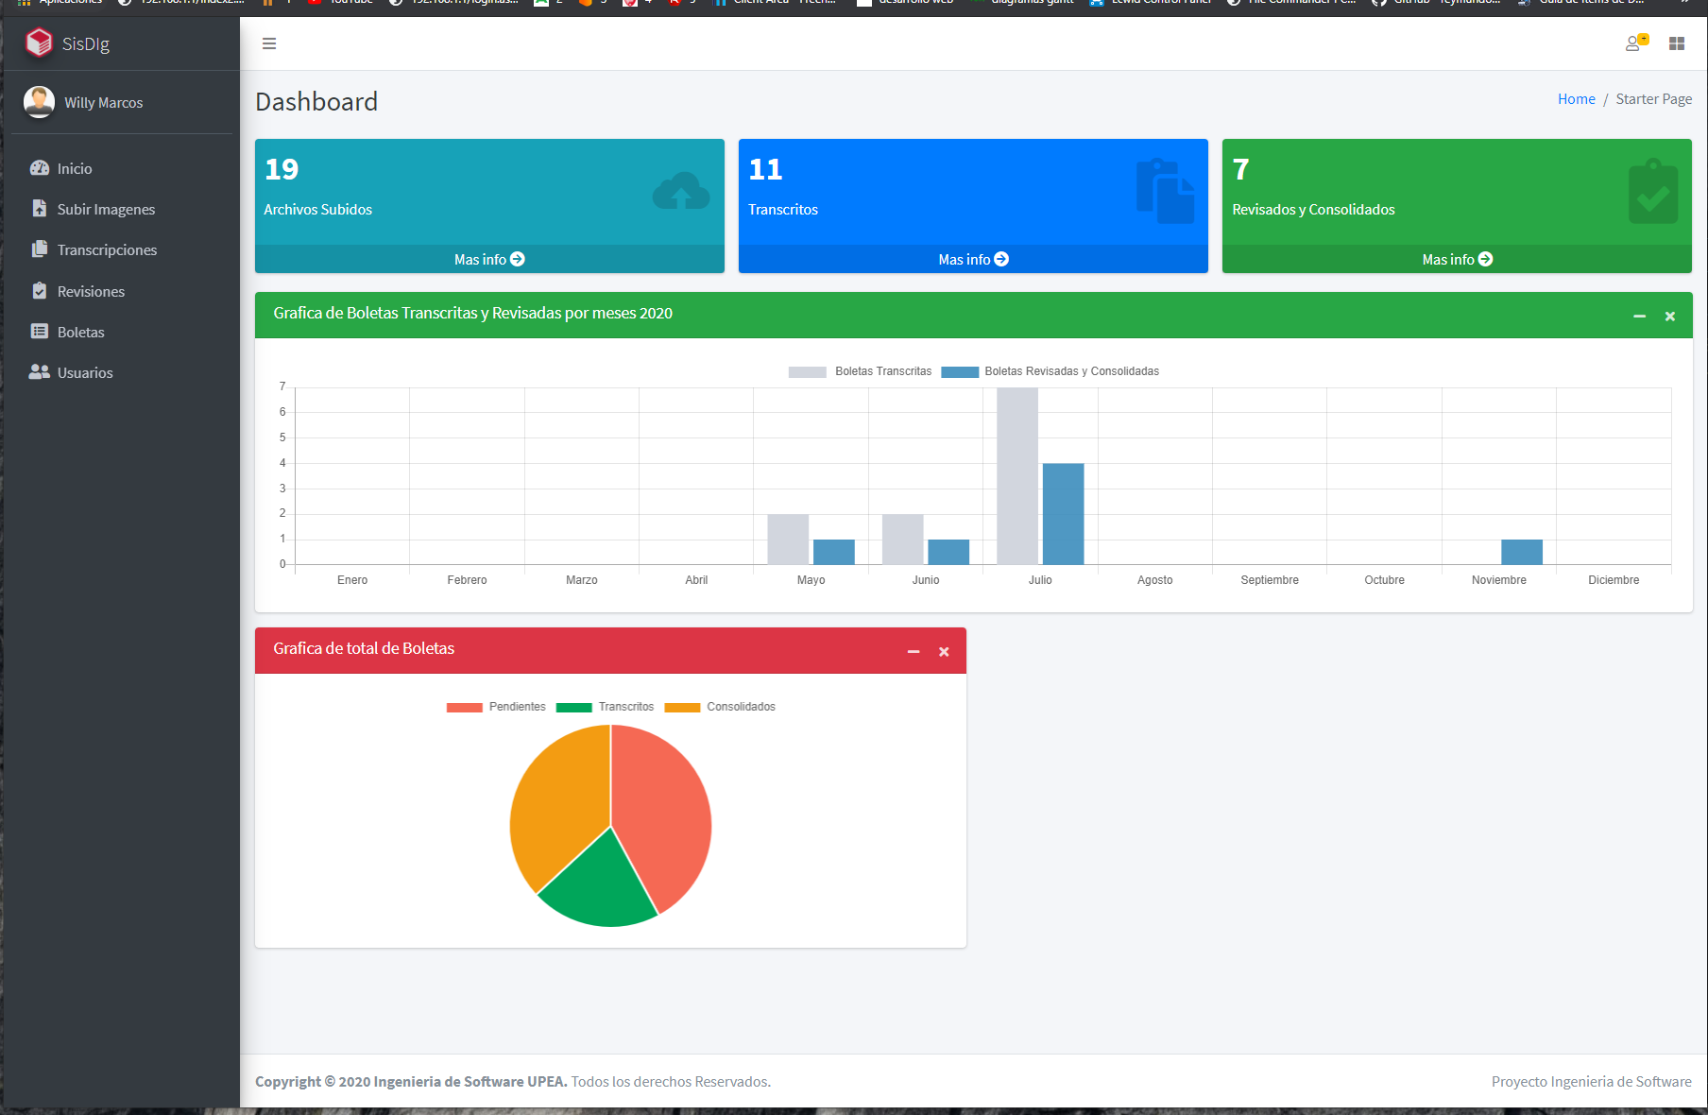This screenshot has height=1115, width=1708.
Task: Open the Transcripciones section
Action: (x=107, y=249)
